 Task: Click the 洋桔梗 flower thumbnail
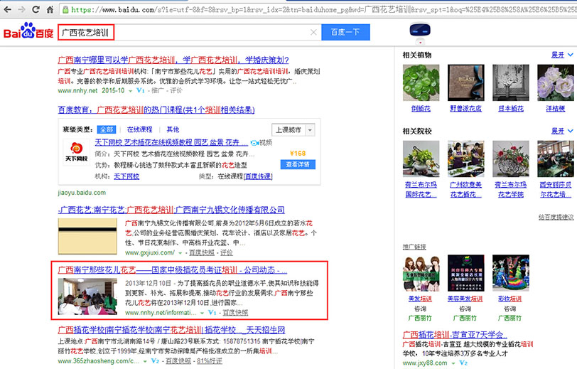(x=555, y=83)
